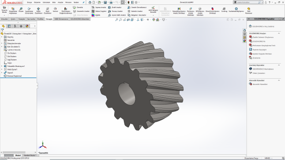Switch to MBD Dimensions ribbon tab
Viewport: 285px width, 160px height.
coord(61,19)
